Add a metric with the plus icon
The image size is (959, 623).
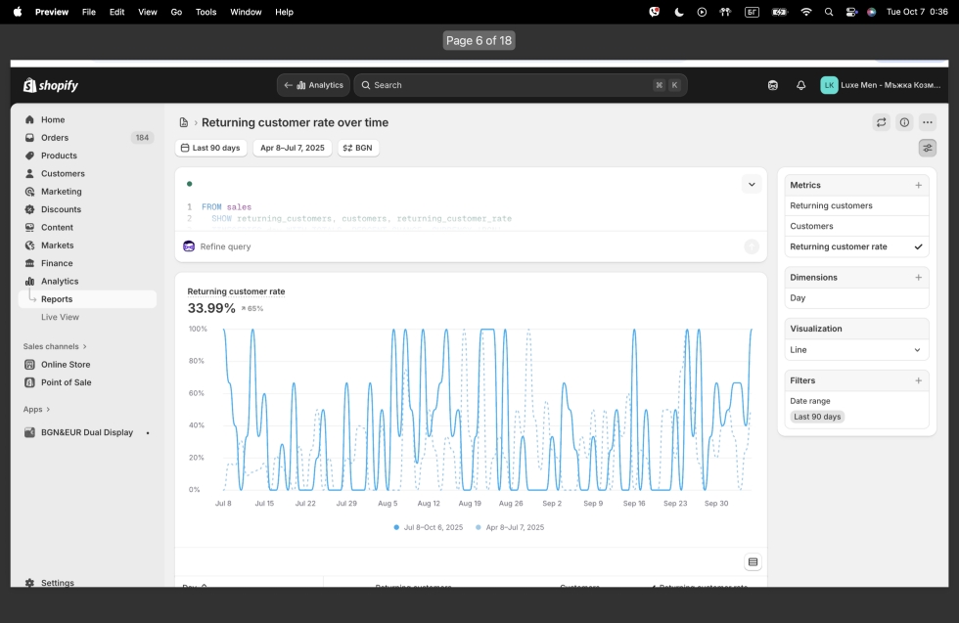[x=918, y=185]
